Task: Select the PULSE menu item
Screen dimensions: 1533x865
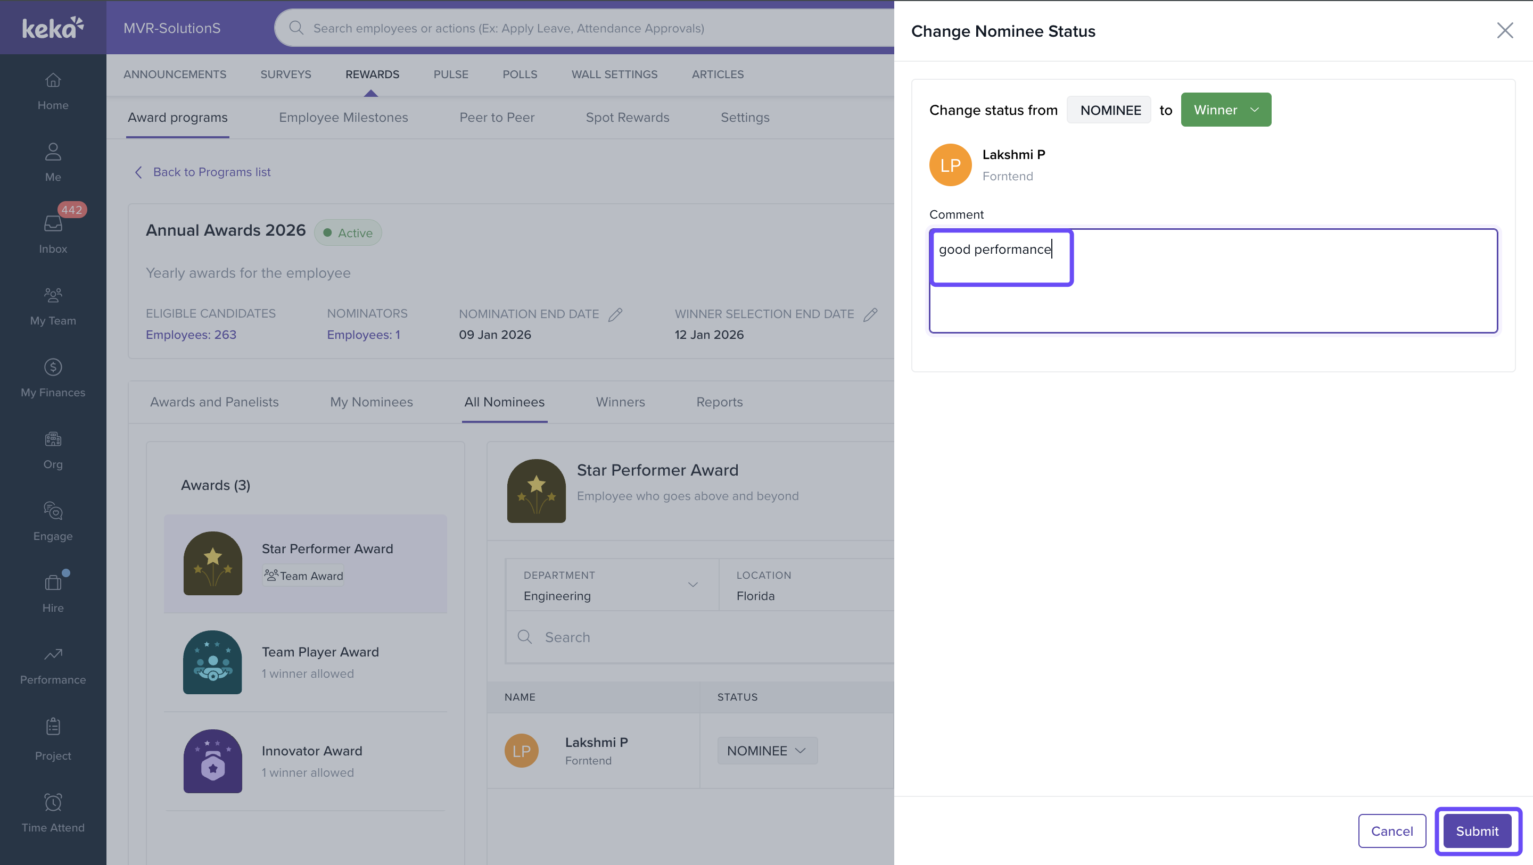Action: coord(450,74)
